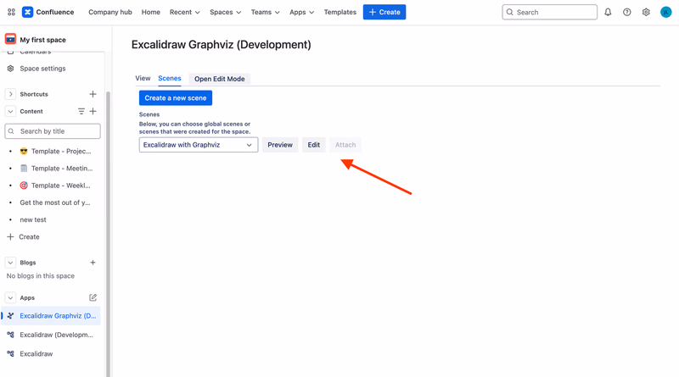Screen dimensions: 679x377
Task: Click the sunglasses emoji of Template - Projec...
Action: pos(24,151)
